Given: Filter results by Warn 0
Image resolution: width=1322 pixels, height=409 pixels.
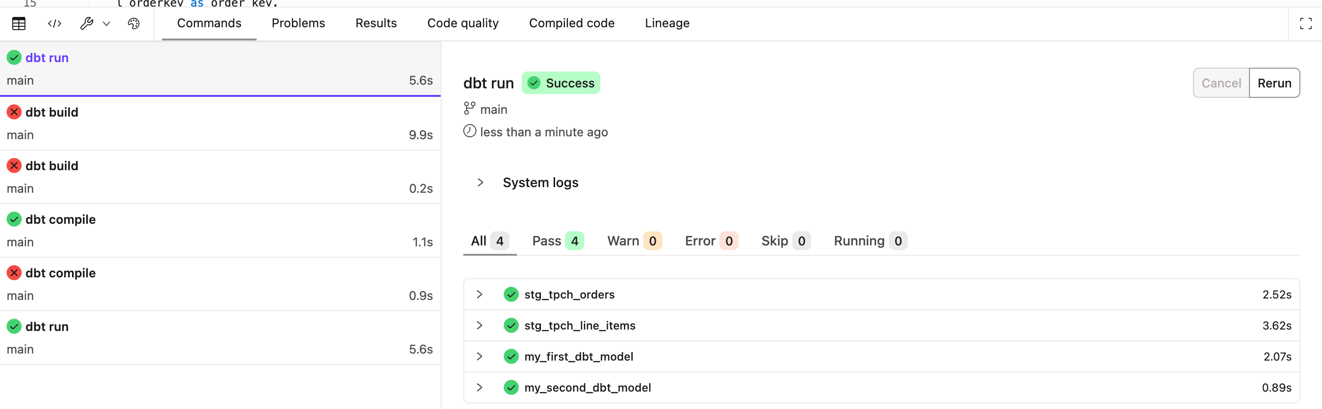Looking at the screenshot, I should pyautogui.click(x=634, y=241).
